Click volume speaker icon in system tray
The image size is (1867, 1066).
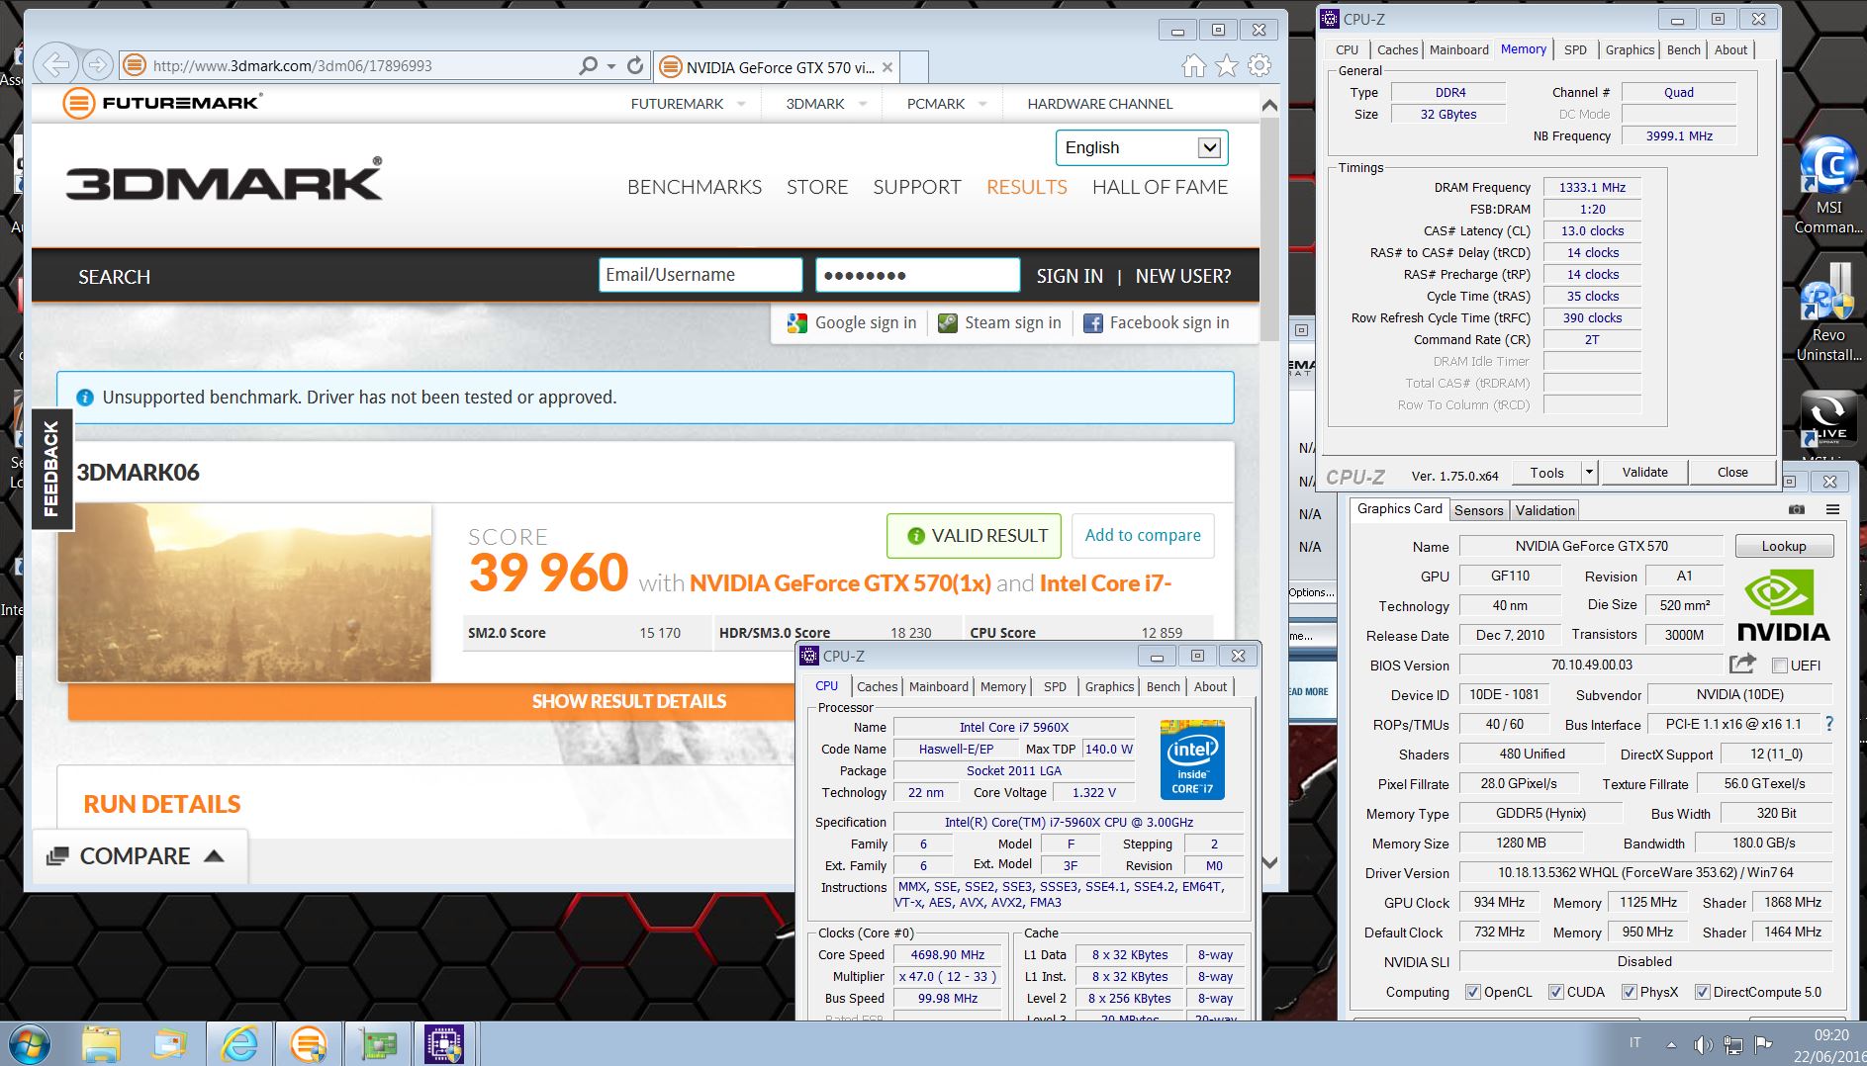1703,1044
